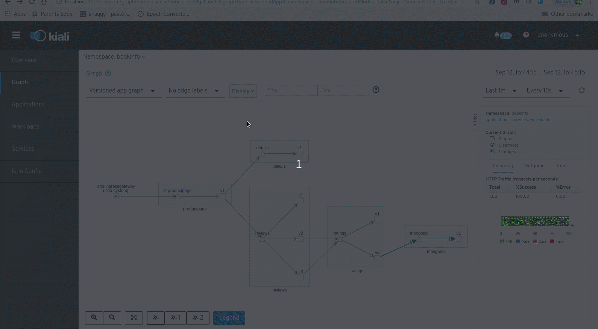Open the help question mark menu
This screenshot has height=329, width=598.
click(x=526, y=35)
